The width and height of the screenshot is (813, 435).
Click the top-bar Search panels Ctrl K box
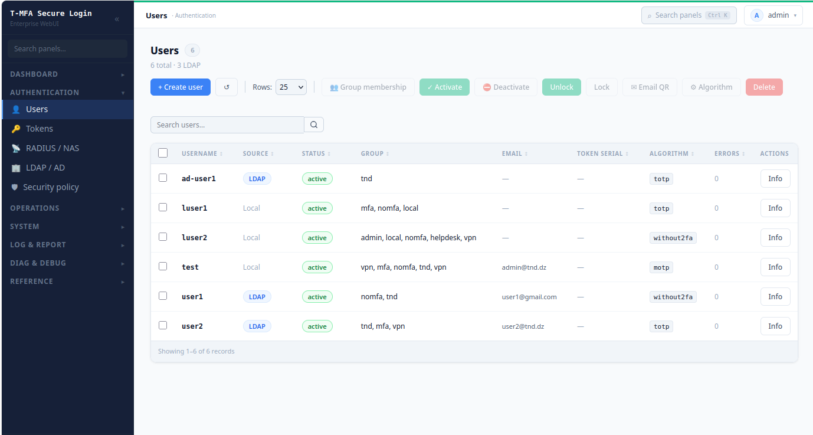tap(689, 15)
